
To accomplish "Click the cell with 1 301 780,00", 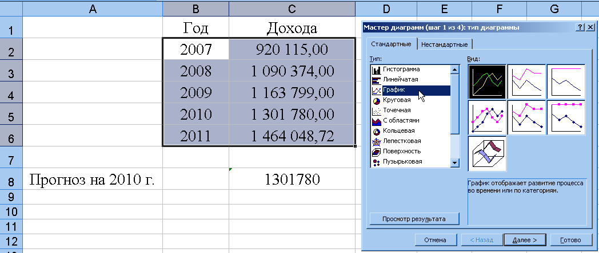I will pyautogui.click(x=292, y=114).
